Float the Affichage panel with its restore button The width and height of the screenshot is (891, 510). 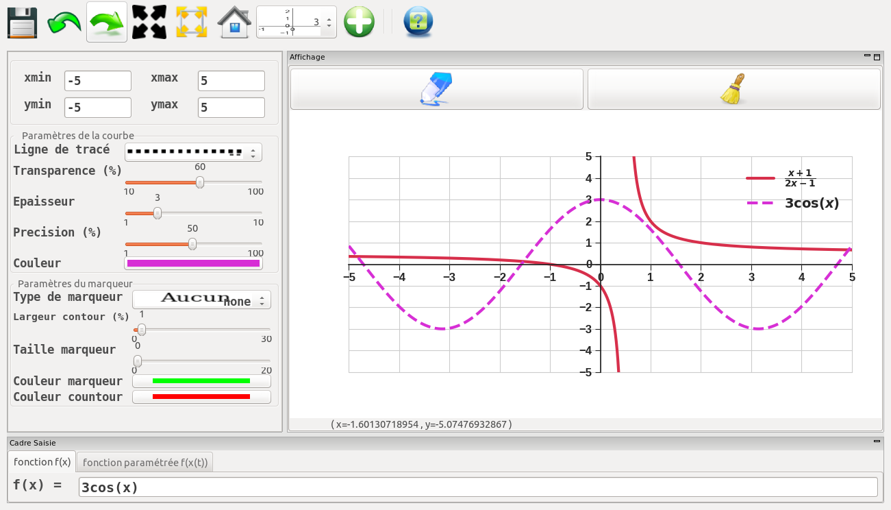click(877, 57)
